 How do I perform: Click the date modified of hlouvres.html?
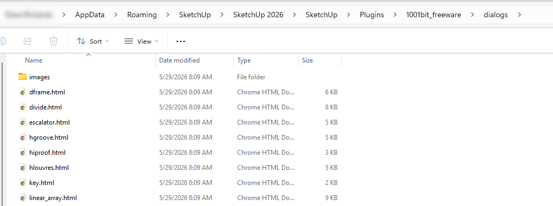(186, 168)
